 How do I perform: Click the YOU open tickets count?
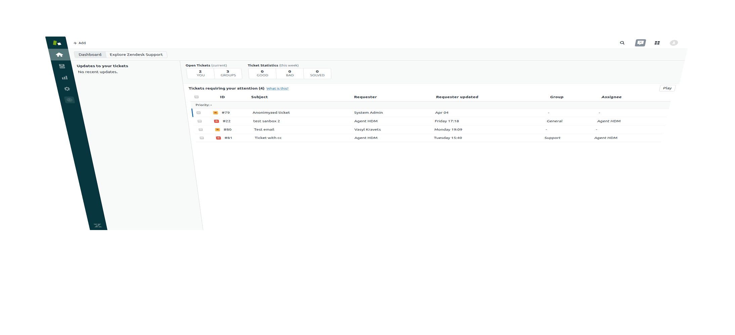point(201,73)
